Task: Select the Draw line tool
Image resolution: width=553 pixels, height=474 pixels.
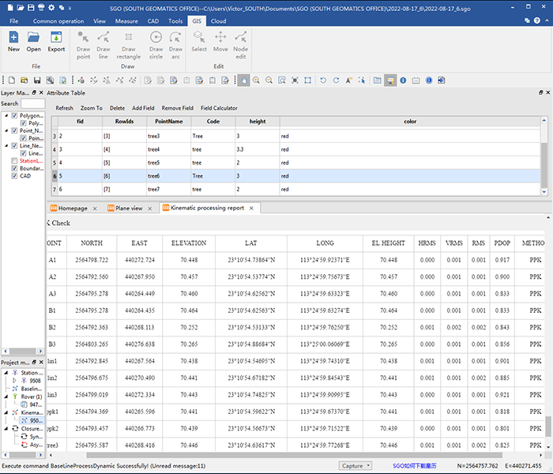Action: (x=103, y=45)
